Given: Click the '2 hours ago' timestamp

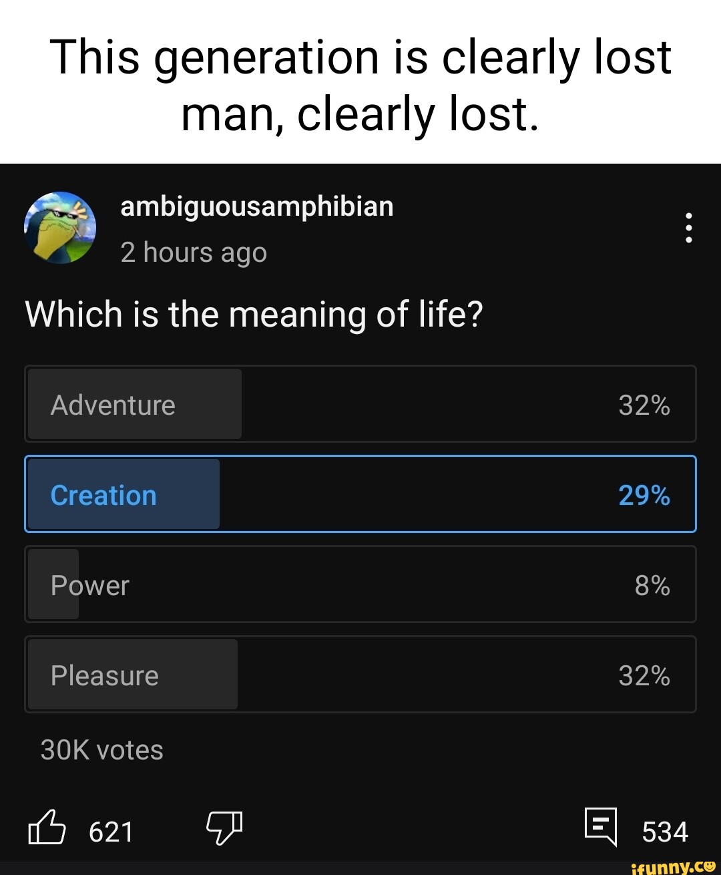Looking at the screenshot, I should click(x=194, y=253).
